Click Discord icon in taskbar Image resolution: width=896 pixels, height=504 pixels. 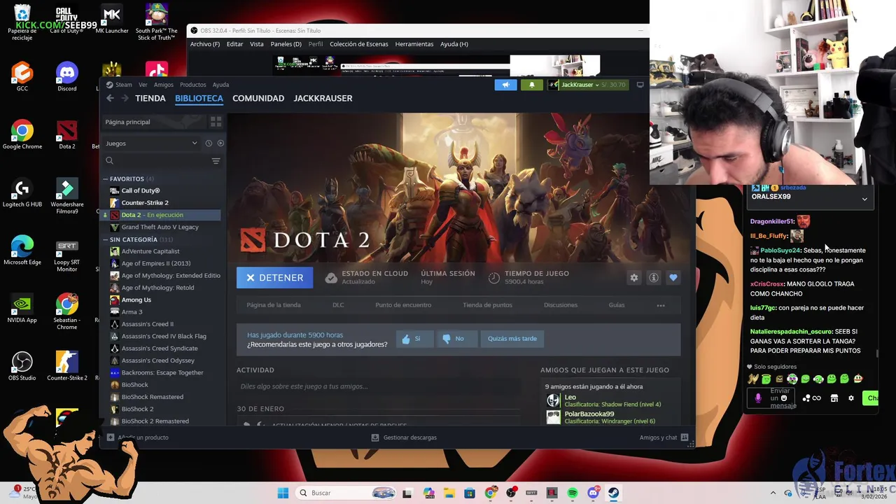[593, 493]
